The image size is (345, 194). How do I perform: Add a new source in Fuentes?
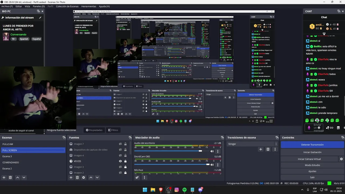[71, 178]
